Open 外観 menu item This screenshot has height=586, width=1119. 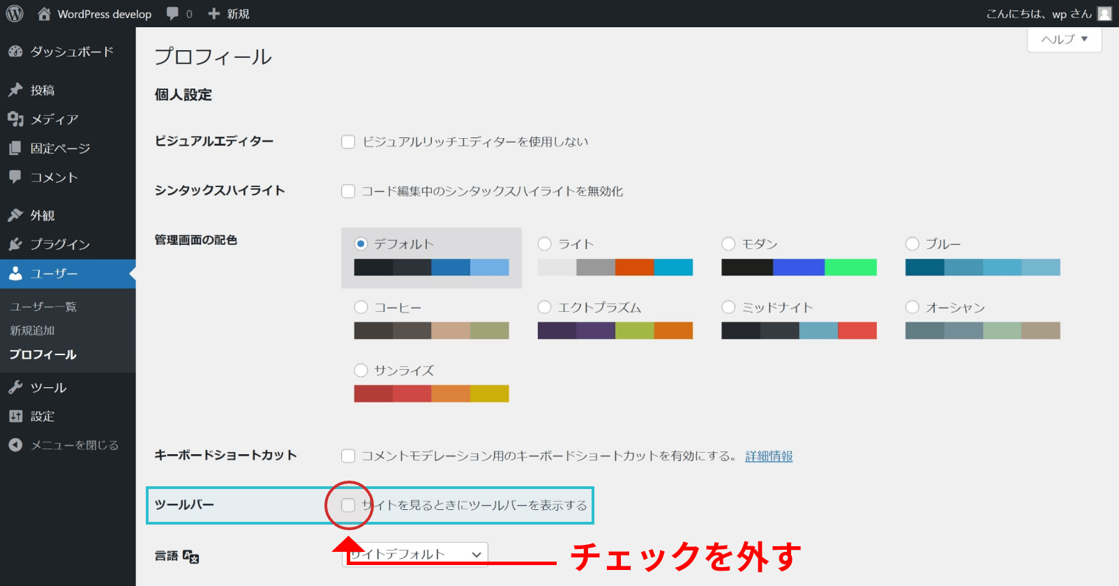coord(68,216)
